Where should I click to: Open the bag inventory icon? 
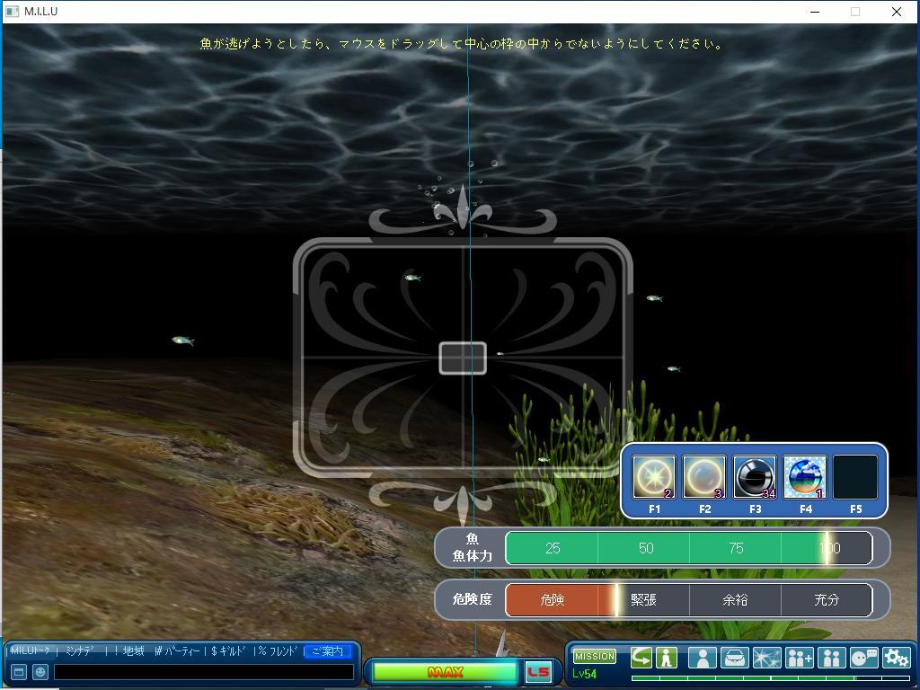click(x=735, y=658)
